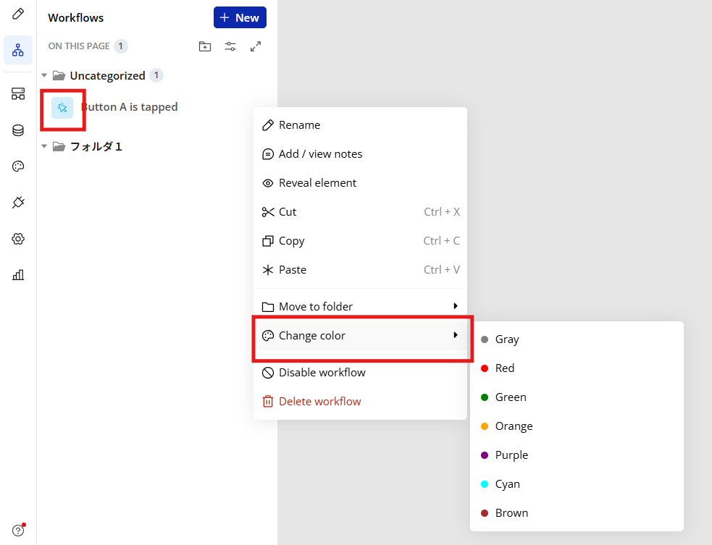Expand the workflows panel with arrows icon
This screenshot has width=712, height=545.
click(256, 46)
